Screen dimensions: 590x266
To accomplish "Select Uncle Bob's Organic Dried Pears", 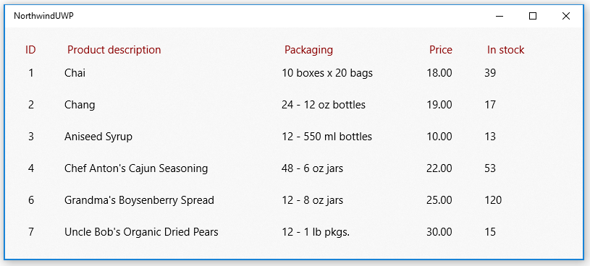I will pyautogui.click(x=141, y=232).
